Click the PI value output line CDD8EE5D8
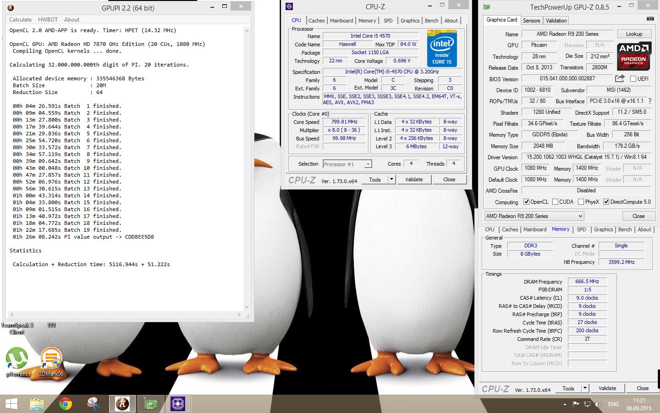 click(x=83, y=237)
